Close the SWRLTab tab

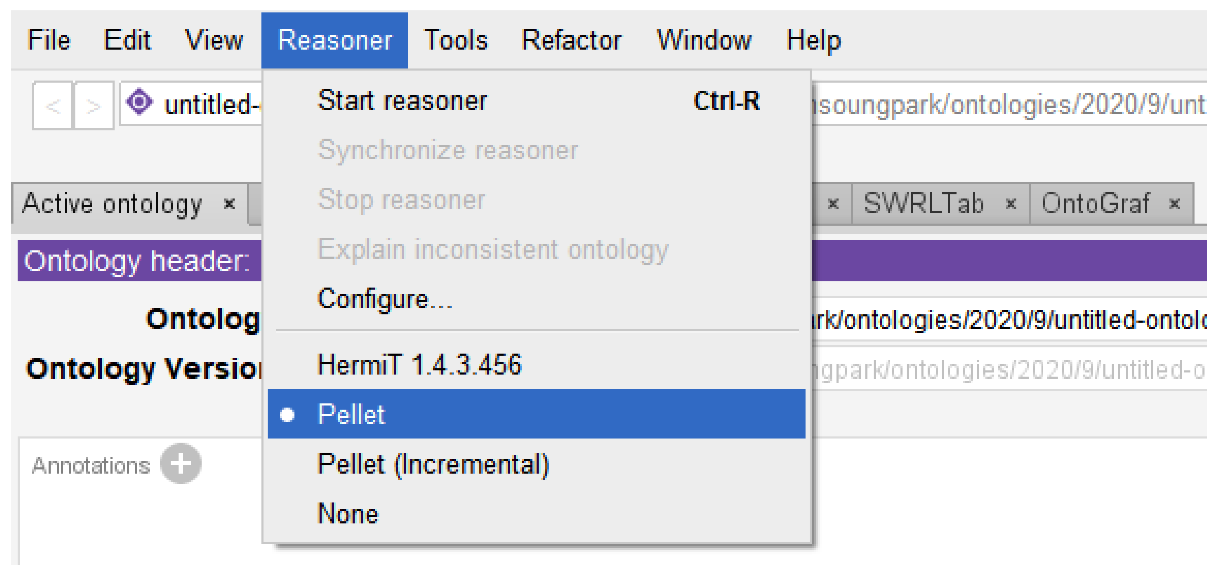[1011, 204]
